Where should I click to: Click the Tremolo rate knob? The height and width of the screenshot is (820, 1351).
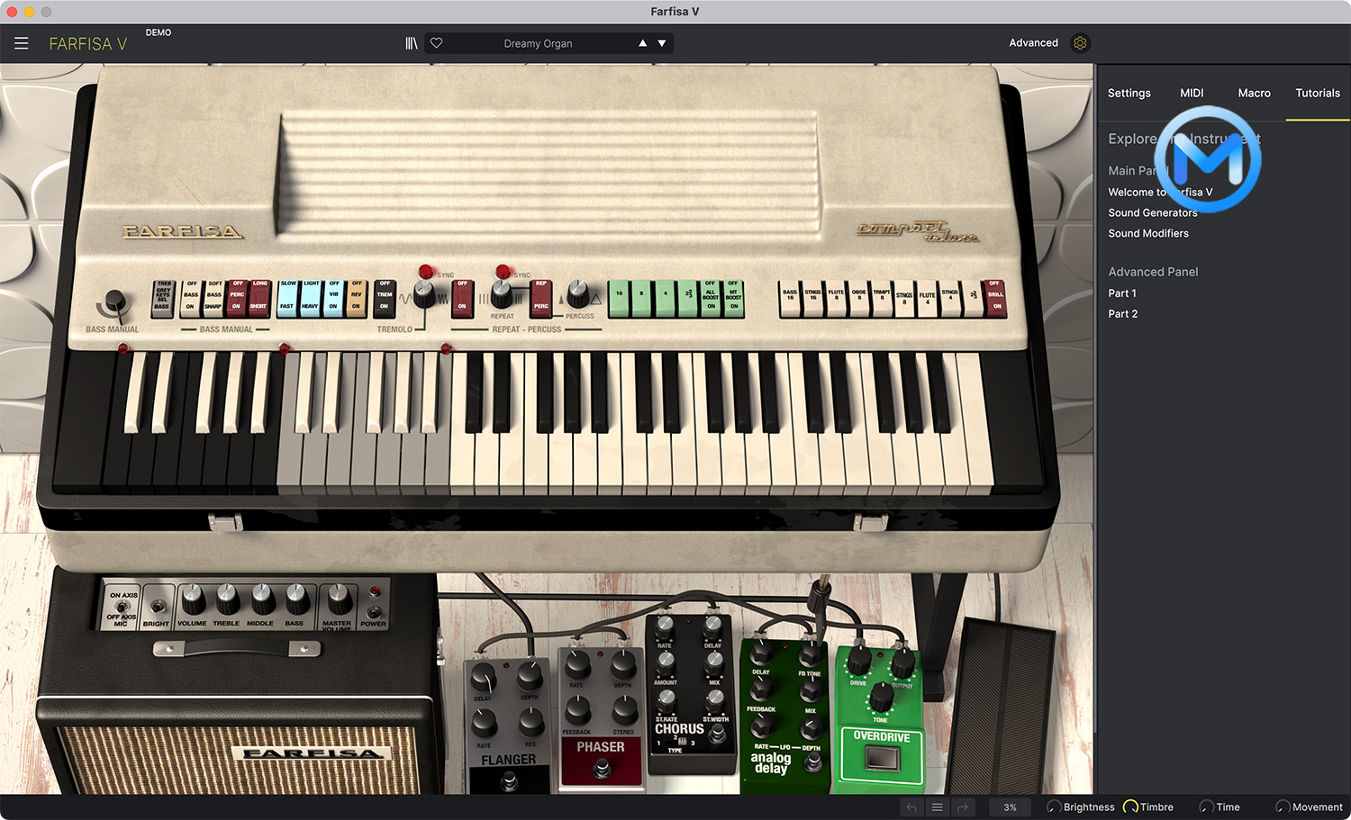pyautogui.click(x=424, y=293)
